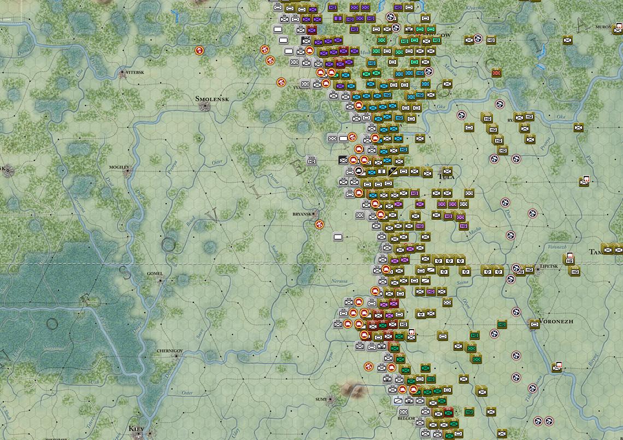
Task: Click the Soviet air marker just north of the Don label
Action: click(x=505, y=203)
